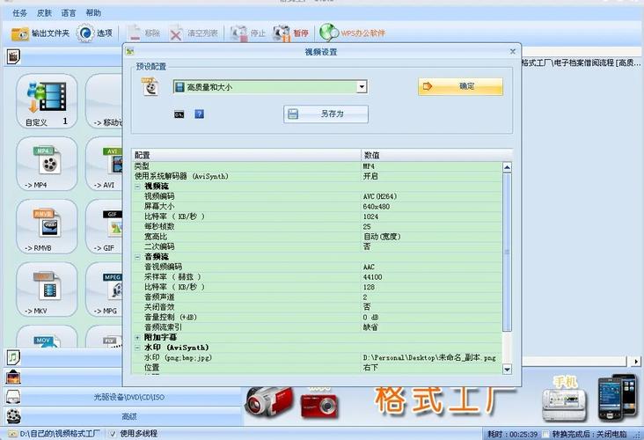Select the 视频编码 AVC(H264) row
This screenshot has width=644, height=440.
318,196
